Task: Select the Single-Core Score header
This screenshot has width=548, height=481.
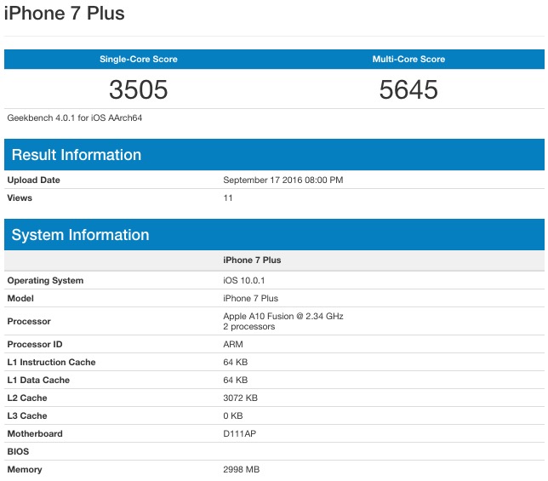Action: pyautogui.click(x=139, y=60)
